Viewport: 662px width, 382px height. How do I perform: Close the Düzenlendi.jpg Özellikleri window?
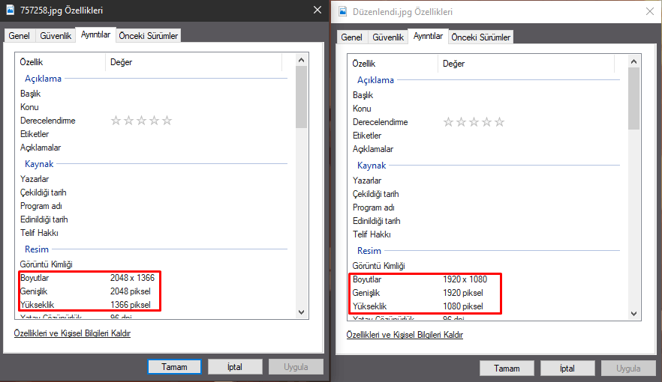click(x=650, y=11)
